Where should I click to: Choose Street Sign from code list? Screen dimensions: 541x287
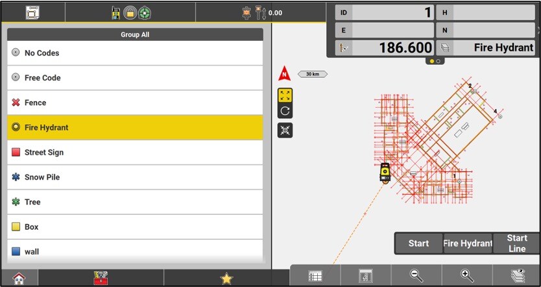pos(135,153)
